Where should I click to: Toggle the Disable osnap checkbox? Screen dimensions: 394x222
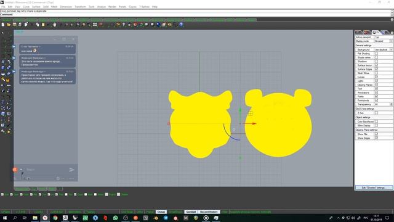[x=118, y=194]
